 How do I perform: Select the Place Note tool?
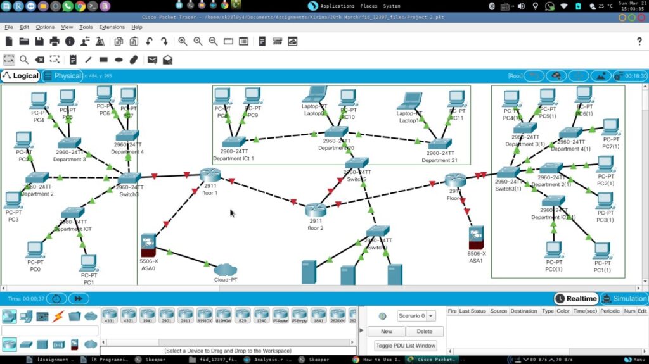[73, 60]
